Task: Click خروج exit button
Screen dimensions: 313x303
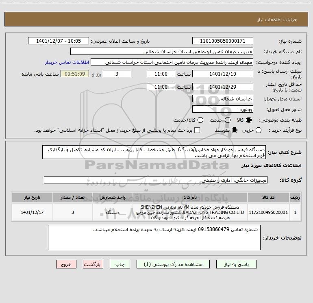Action: tap(66, 264)
